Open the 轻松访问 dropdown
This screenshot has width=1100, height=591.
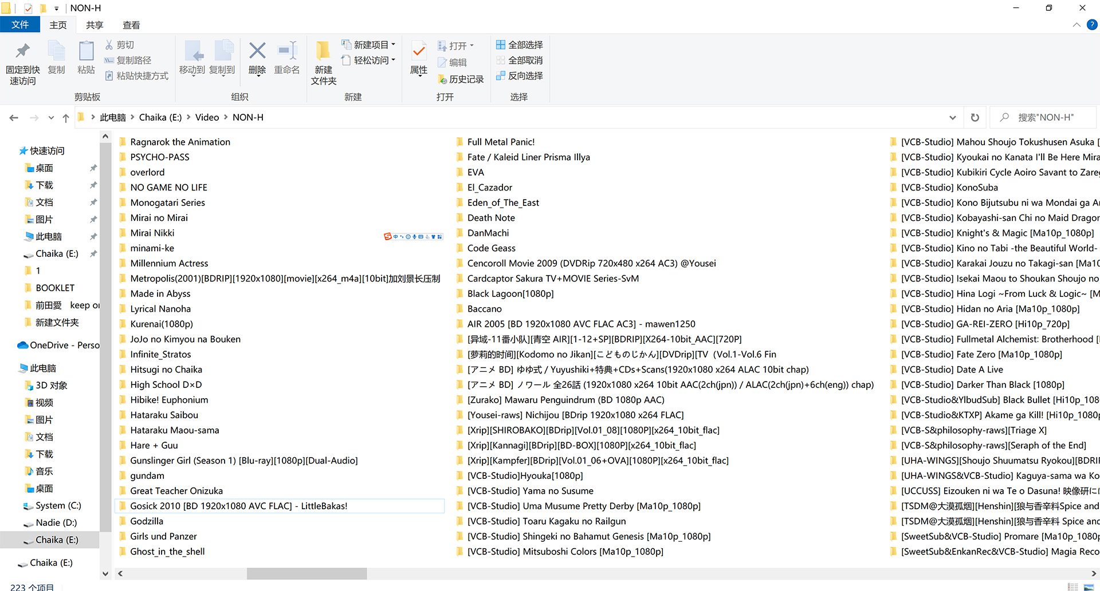pos(368,60)
